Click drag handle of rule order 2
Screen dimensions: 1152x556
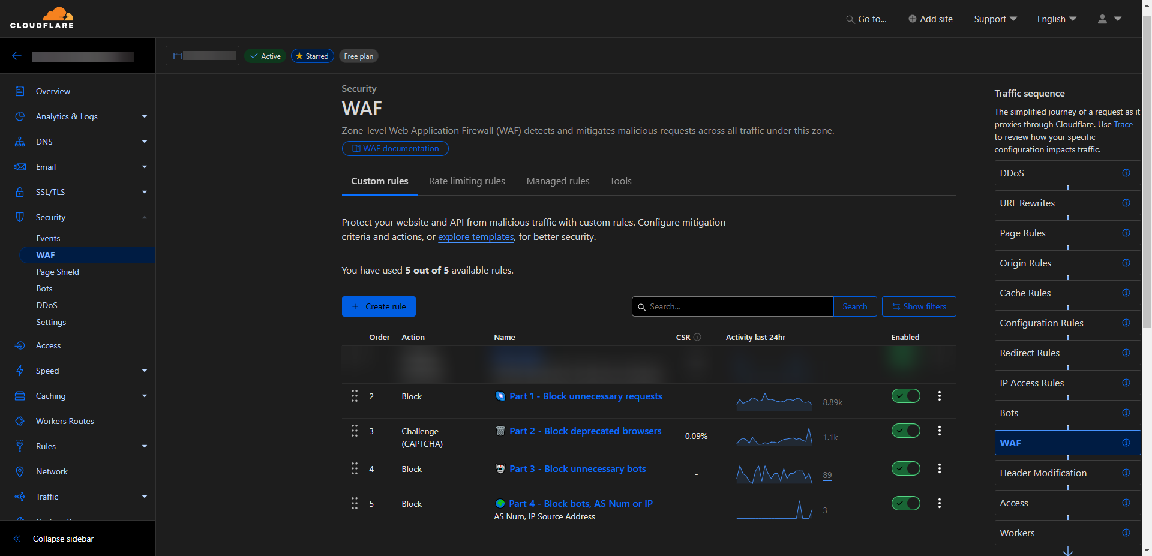[355, 396]
